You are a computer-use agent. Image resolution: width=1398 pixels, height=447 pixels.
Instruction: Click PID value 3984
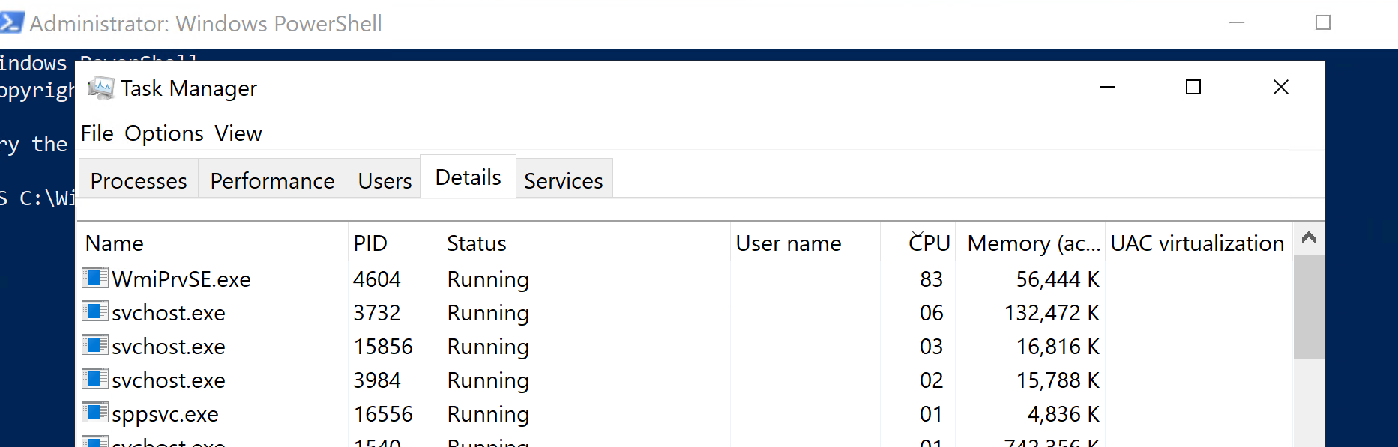pos(377,380)
